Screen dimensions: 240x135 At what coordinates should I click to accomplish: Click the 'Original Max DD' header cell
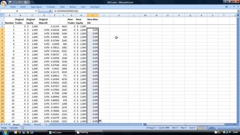click(x=44, y=21)
